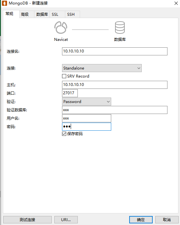Click the MongoDB title bar icon
The image size is (180, 225).
[x=4, y=3]
